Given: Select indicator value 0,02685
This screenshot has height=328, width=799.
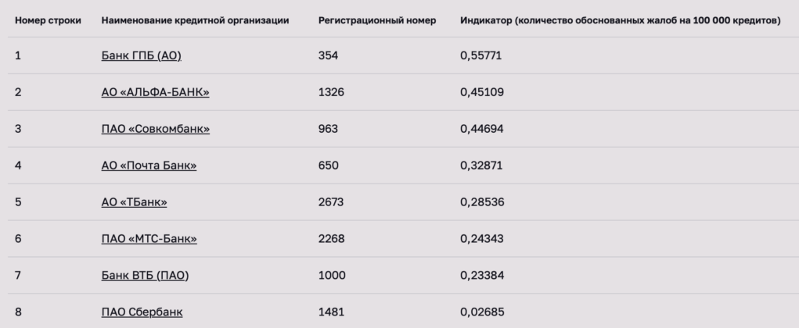Looking at the screenshot, I should click(482, 312).
